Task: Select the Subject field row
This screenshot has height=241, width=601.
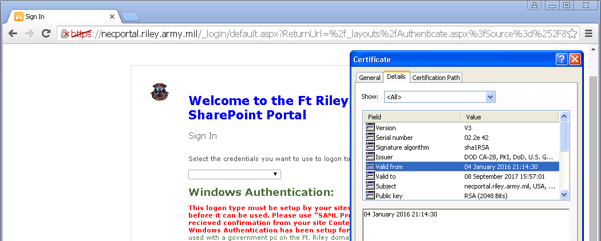Action: [461, 186]
